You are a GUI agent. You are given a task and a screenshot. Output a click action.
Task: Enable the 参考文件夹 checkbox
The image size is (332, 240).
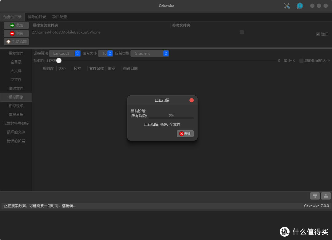point(242,32)
